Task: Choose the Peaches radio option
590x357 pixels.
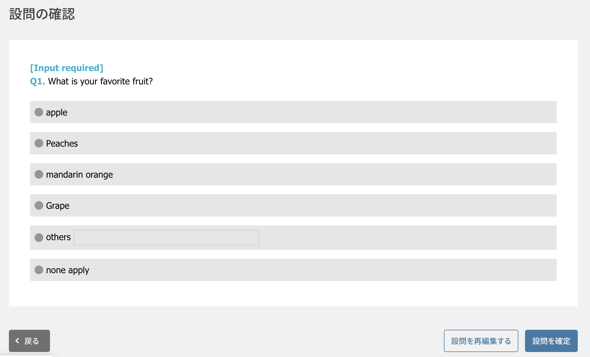Action: click(x=39, y=143)
